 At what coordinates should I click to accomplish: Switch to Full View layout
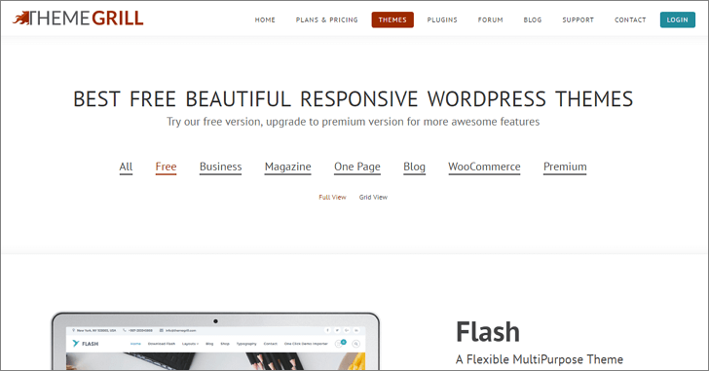click(x=332, y=197)
